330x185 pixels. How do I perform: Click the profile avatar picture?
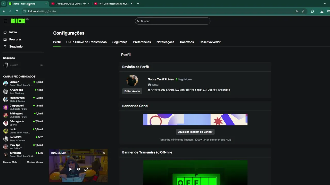click(132, 80)
